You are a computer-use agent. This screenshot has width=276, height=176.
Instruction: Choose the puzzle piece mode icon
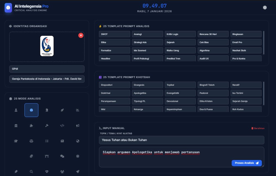31,126
